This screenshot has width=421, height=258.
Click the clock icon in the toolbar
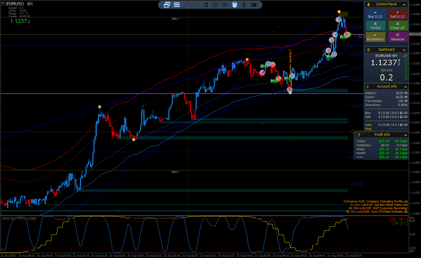click(215, 5)
